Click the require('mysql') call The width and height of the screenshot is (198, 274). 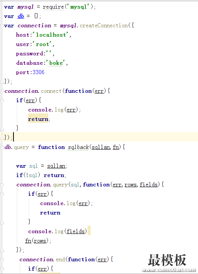68,7
